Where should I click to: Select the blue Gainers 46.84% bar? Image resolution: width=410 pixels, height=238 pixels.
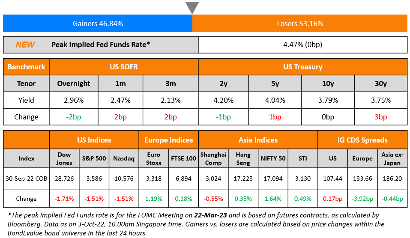[x=98, y=24]
